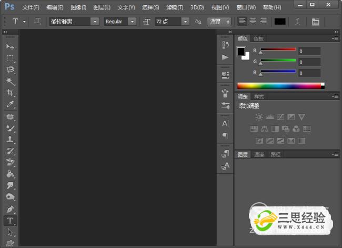Open the History panel icon
342x248 pixels.
225,45
